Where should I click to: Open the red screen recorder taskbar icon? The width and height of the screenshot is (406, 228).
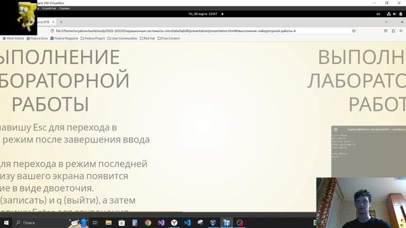point(240,222)
